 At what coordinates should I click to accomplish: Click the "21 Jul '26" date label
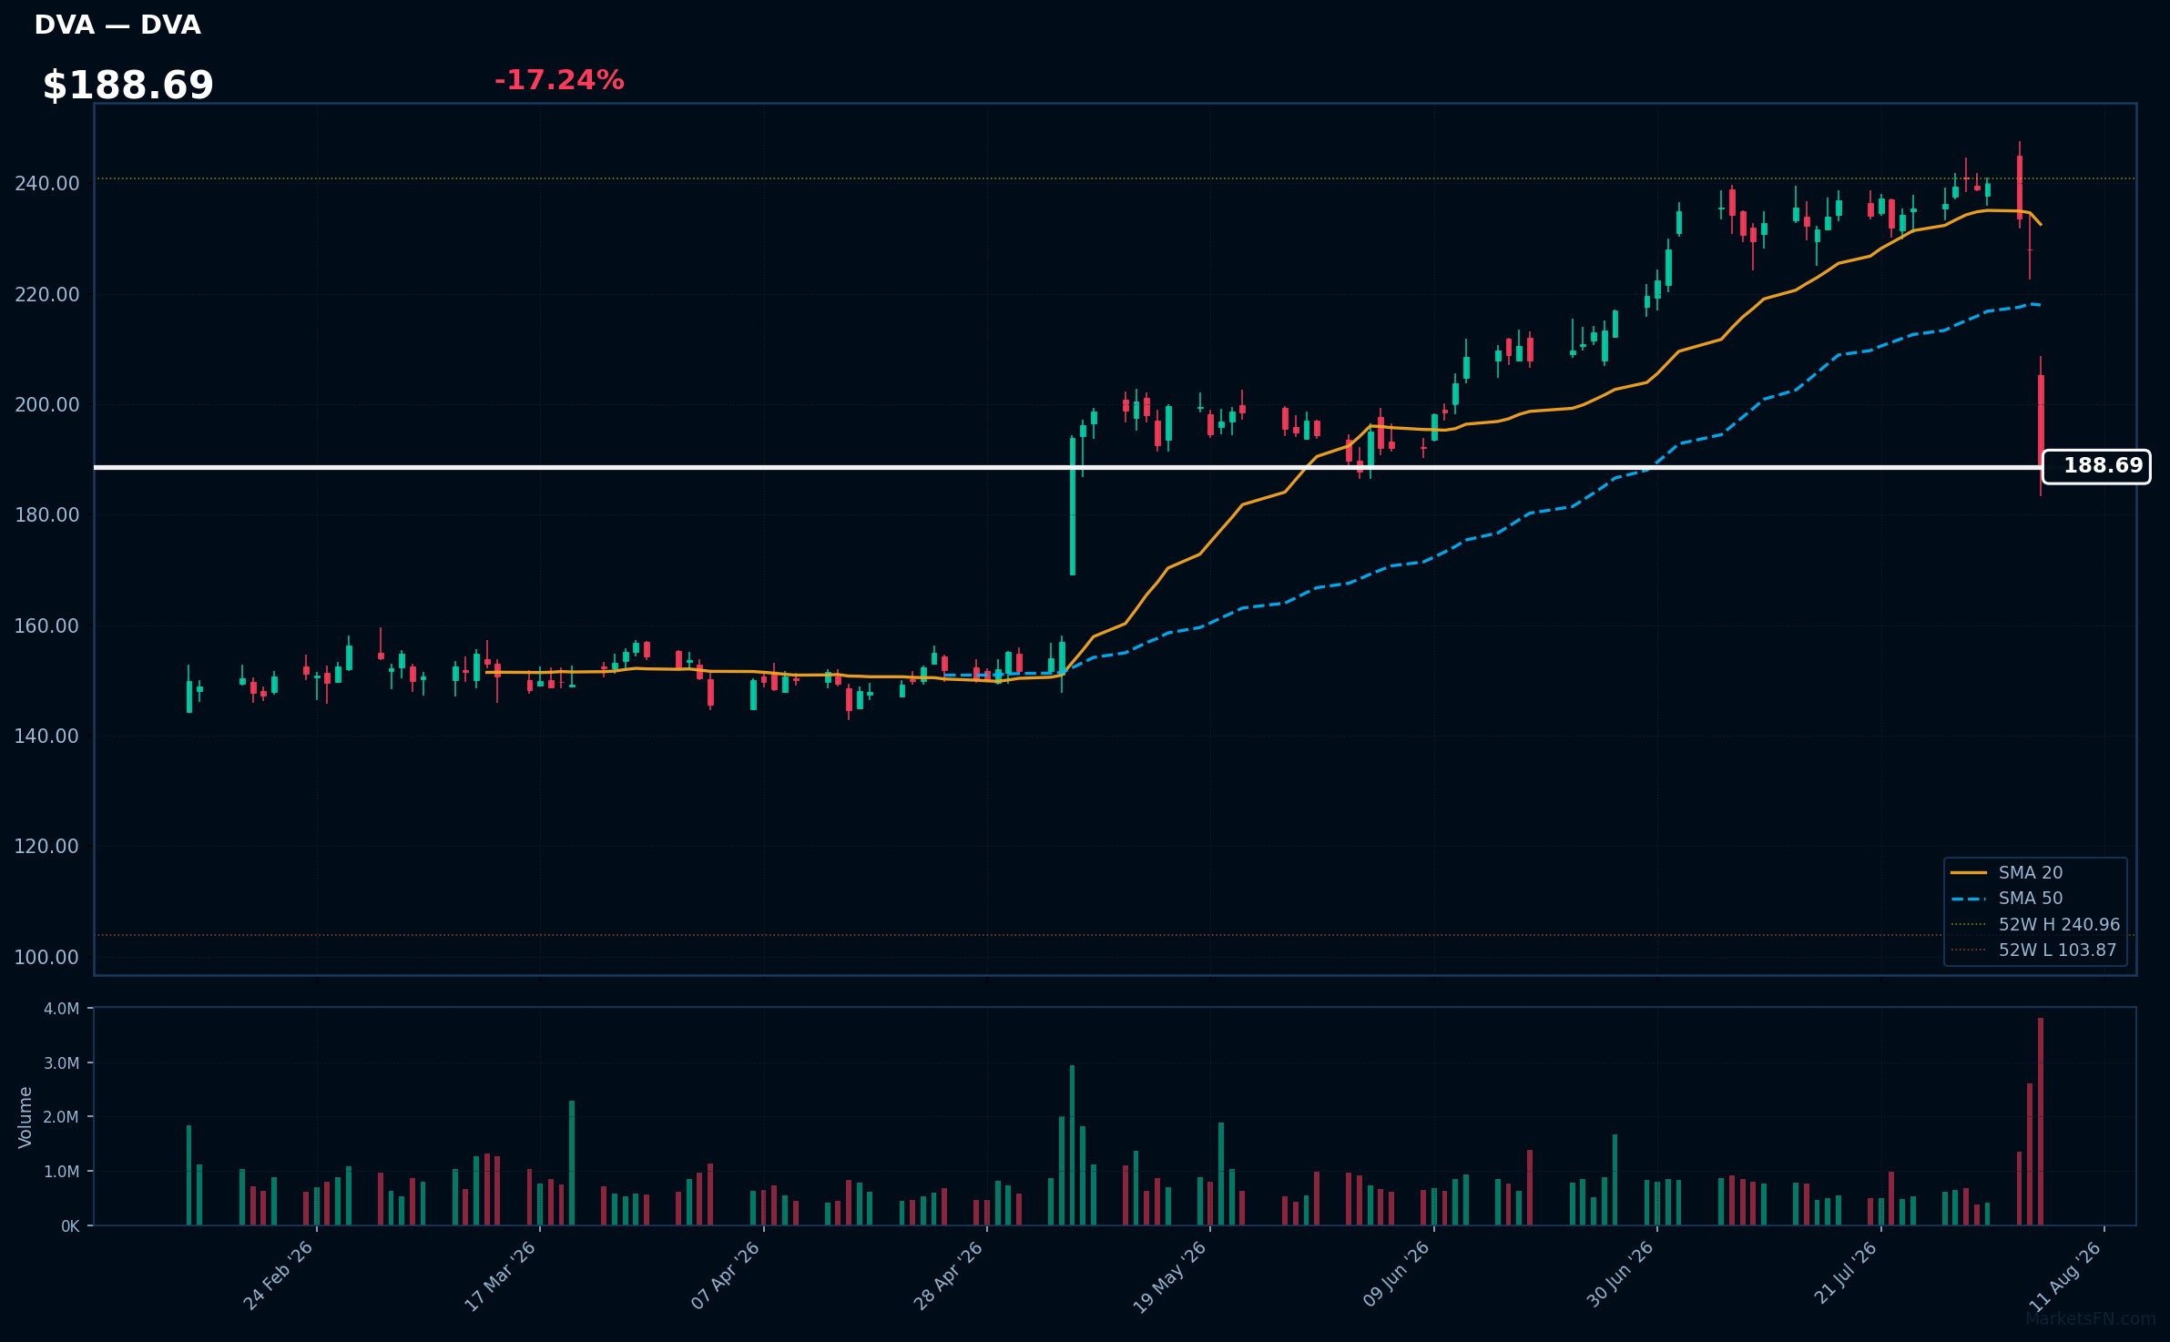click(1847, 1274)
